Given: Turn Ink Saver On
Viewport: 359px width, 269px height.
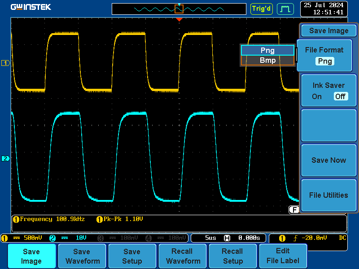Looking at the screenshot, I should (x=317, y=96).
